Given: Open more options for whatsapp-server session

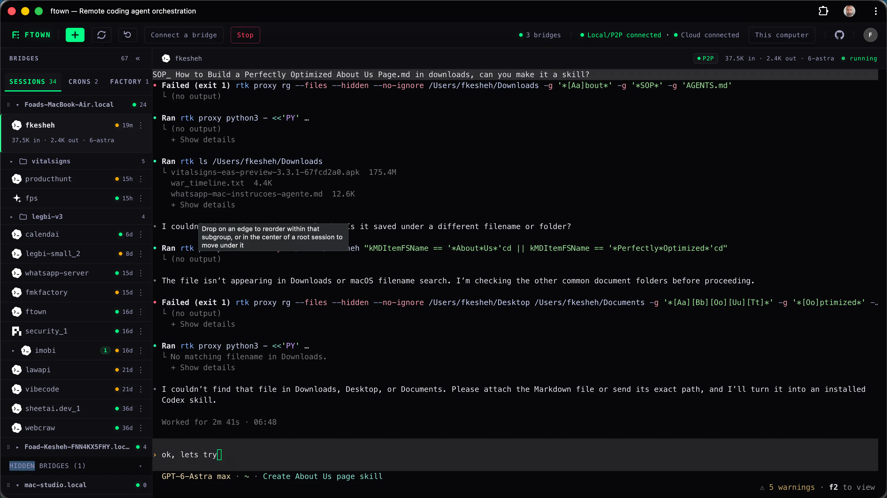Looking at the screenshot, I should pos(141,273).
